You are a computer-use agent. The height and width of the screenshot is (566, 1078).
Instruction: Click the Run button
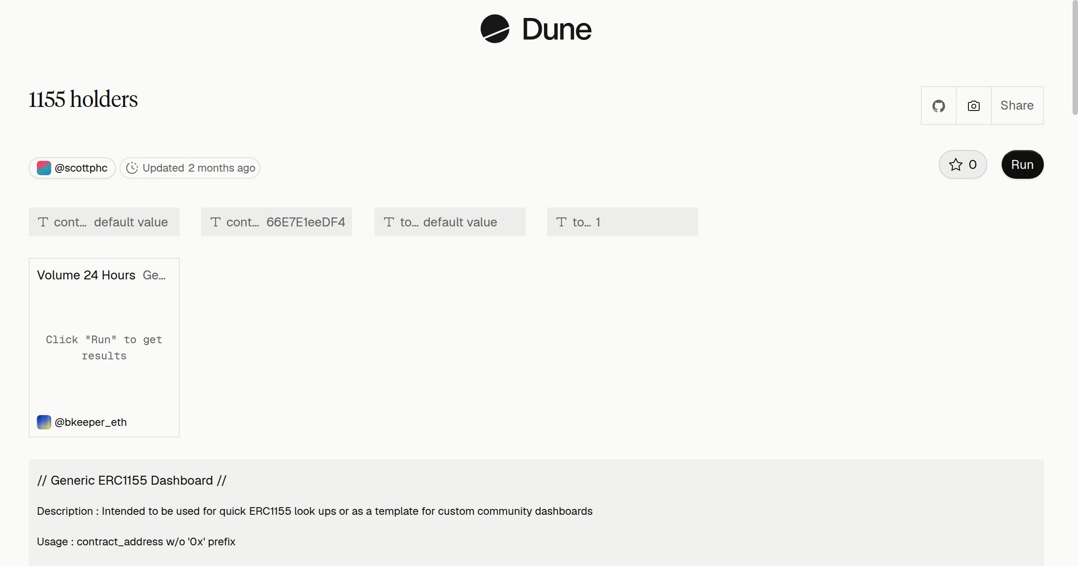(x=1022, y=164)
